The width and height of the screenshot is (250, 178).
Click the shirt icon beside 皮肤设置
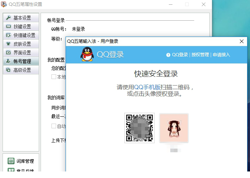pyautogui.click(x=8, y=44)
